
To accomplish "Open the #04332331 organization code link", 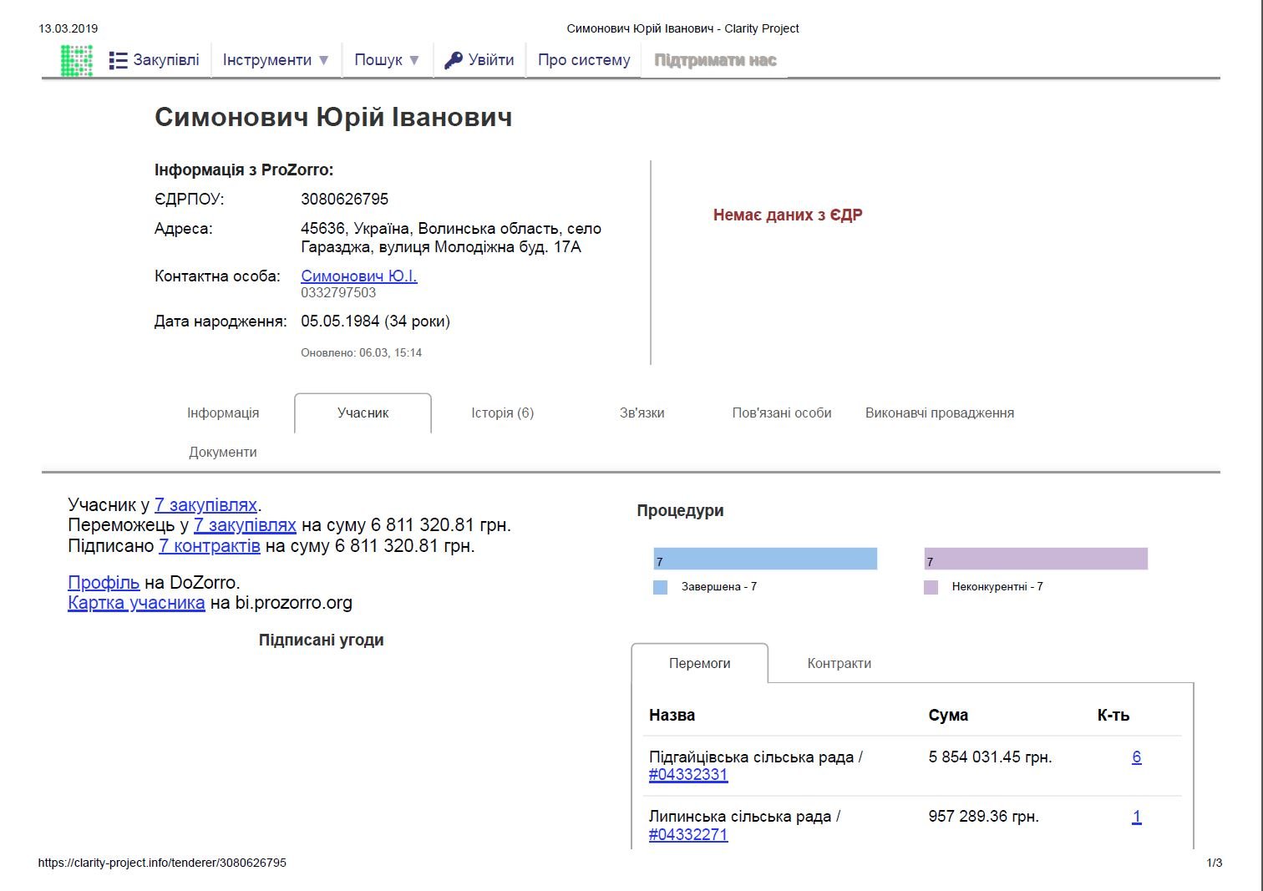I will [x=688, y=775].
